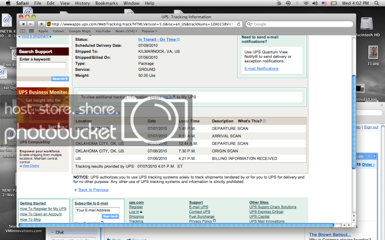Click the View Demo link

click(31, 166)
